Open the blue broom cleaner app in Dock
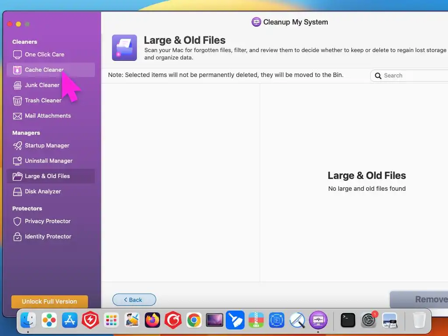The height and width of the screenshot is (336, 448). point(235,320)
